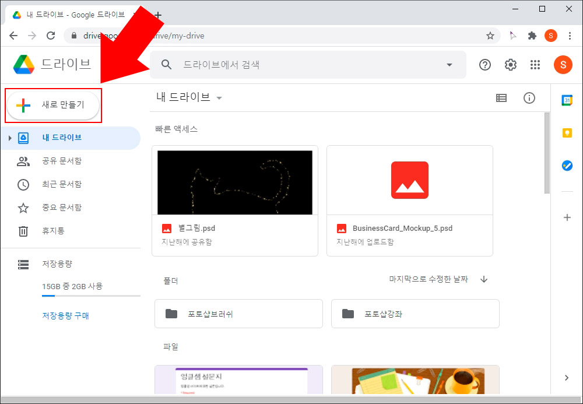The width and height of the screenshot is (583, 404).
Task: Open advanced search options dropdown
Action: click(449, 65)
